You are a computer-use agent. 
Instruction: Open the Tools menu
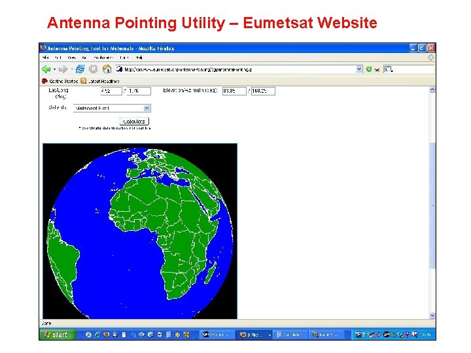(124, 58)
